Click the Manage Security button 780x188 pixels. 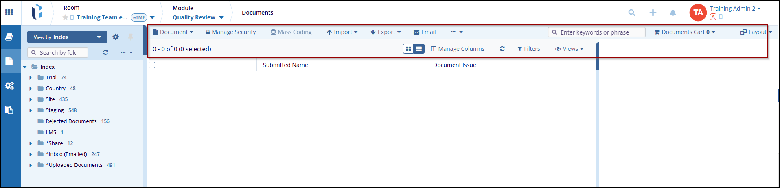pos(231,32)
